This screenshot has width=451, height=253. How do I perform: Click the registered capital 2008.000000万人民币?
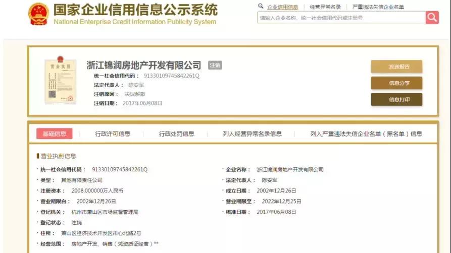[97, 191]
